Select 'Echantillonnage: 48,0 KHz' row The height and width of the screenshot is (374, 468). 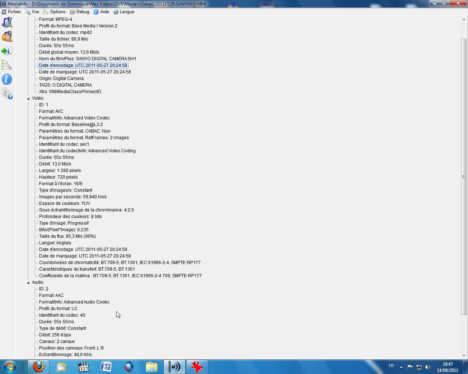(65, 355)
